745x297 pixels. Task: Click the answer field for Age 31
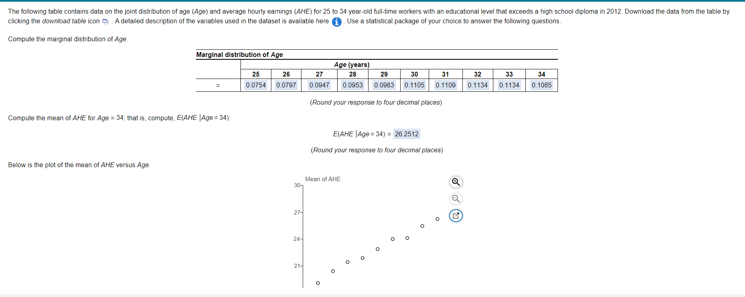click(445, 85)
